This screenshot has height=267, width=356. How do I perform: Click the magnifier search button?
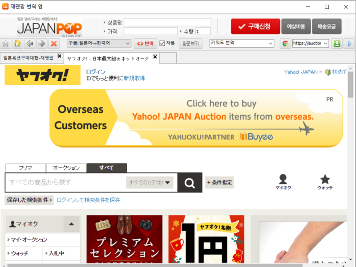coord(190,183)
